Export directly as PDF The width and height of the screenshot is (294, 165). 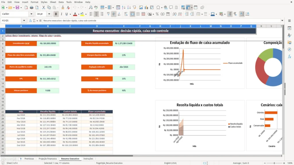pos(26,7)
